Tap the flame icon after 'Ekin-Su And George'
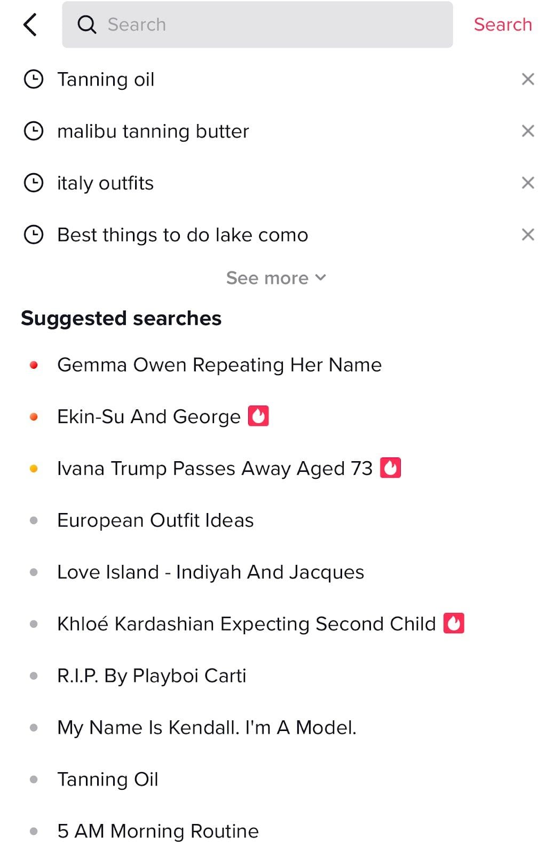Image resolution: width=554 pixels, height=855 pixels. click(258, 416)
